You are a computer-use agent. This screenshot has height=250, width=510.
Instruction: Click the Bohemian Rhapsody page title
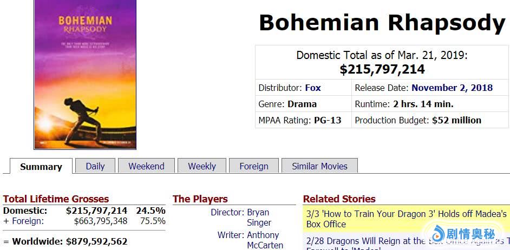point(382,23)
